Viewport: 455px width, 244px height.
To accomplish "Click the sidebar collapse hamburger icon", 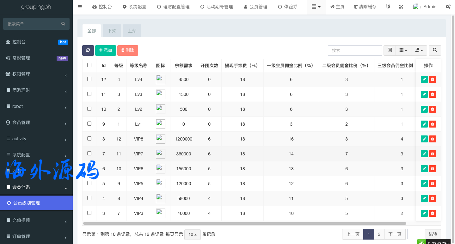I will [80, 7].
